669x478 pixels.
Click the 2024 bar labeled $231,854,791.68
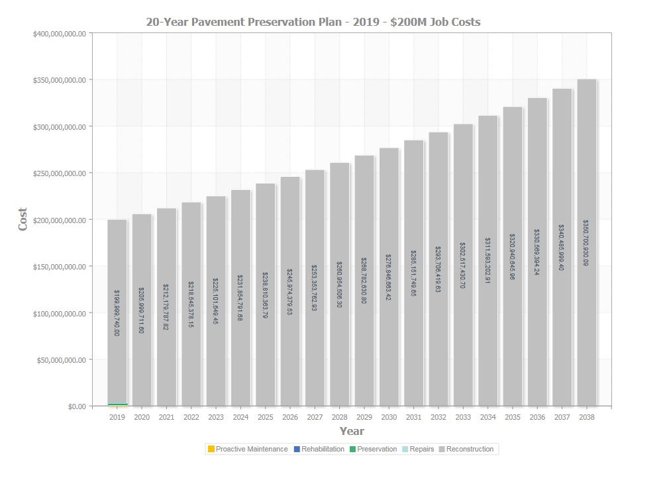click(240, 298)
